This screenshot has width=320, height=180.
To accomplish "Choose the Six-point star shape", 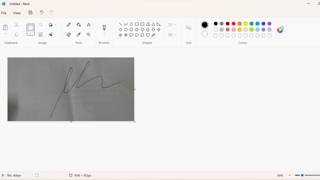I will tap(126, 35).
